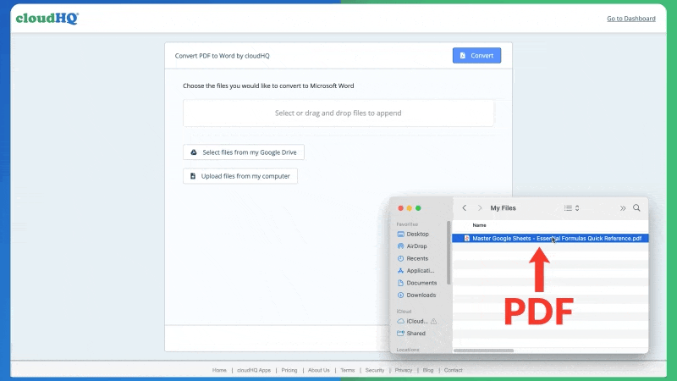Expand the Finder toolbar overflow chevrons
The width and height of the screenshot is (677, 381).
623,208
